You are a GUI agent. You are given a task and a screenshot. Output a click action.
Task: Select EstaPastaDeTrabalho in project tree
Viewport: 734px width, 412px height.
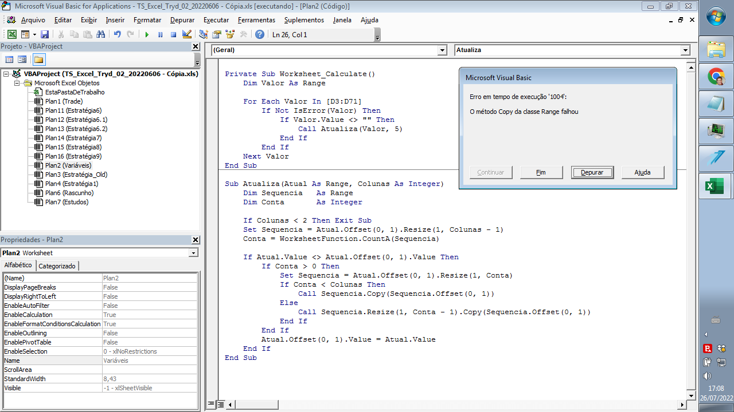pos(75,92)
